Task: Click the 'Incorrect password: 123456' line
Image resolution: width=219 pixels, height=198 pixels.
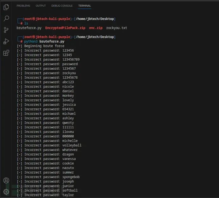Action: (45, 50)
